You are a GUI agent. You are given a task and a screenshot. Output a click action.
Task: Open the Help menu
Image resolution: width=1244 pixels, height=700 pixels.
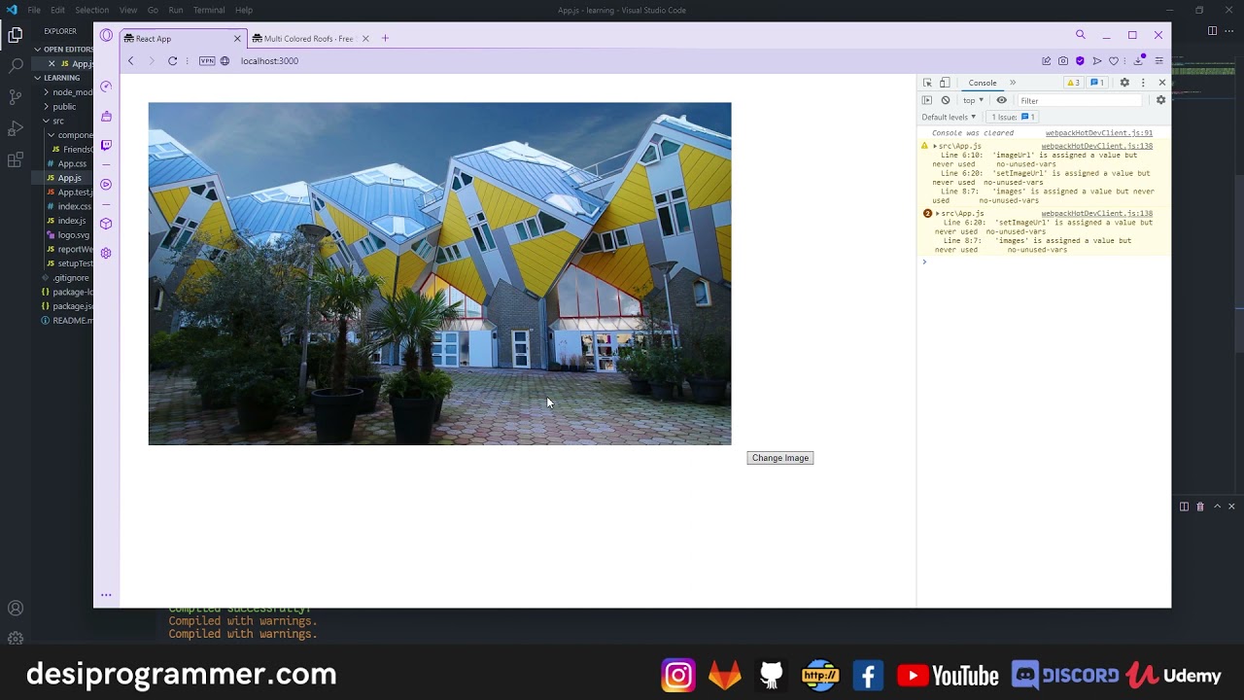click(244, 10)
